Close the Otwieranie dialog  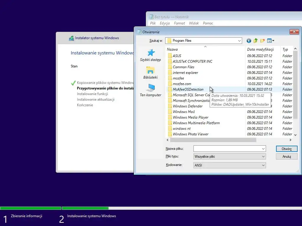(x=294, y=32)
